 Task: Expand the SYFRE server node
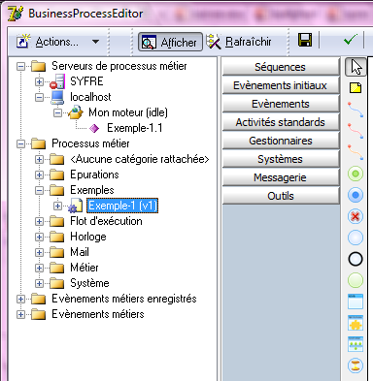tap(39, 81)
